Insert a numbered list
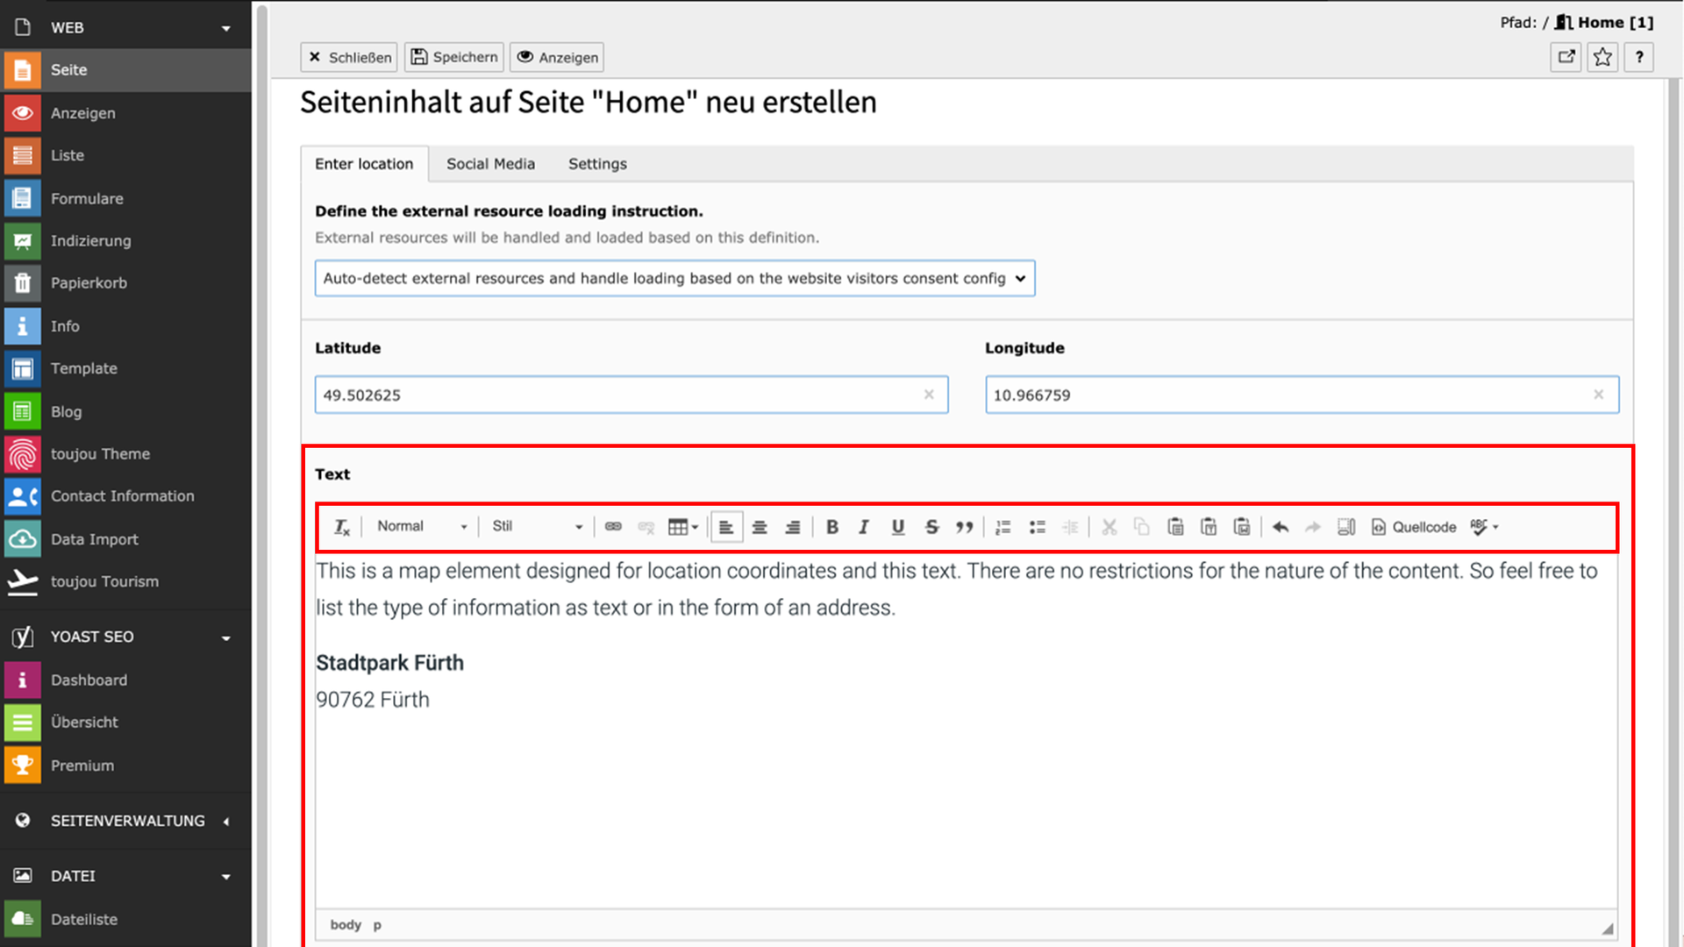 tap(1003, 527)
